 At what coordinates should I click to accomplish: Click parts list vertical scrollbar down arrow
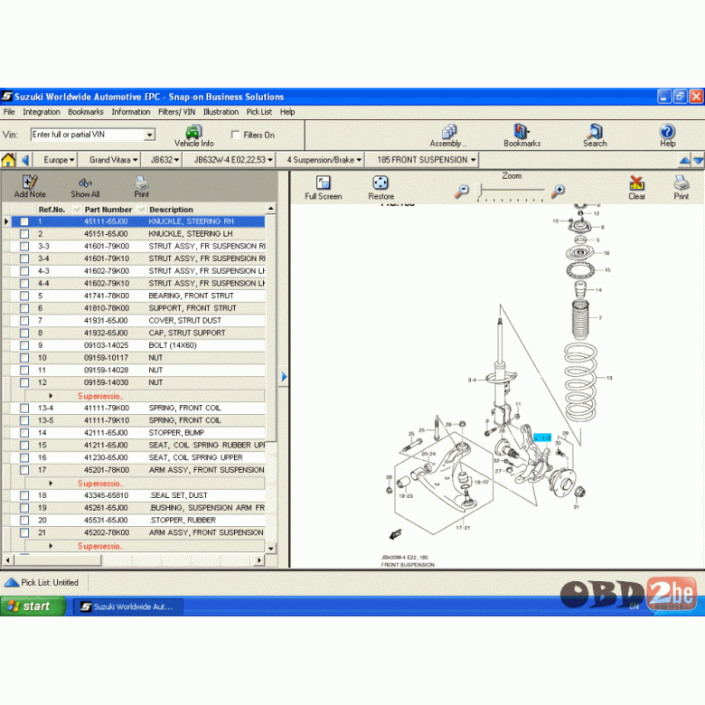(270, 548)
